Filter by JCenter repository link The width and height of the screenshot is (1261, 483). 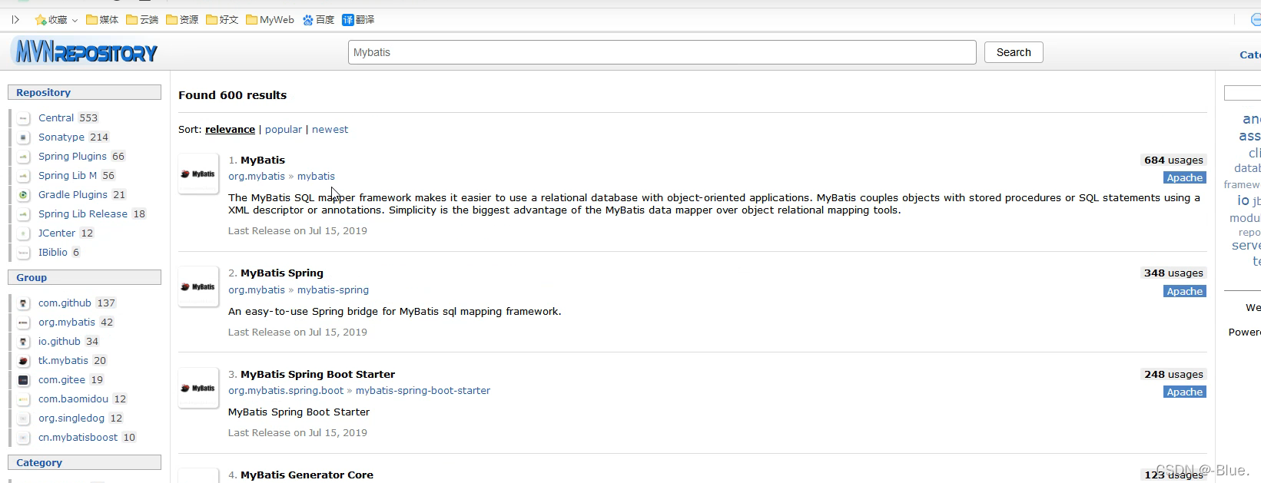click(x=57, y=233)
